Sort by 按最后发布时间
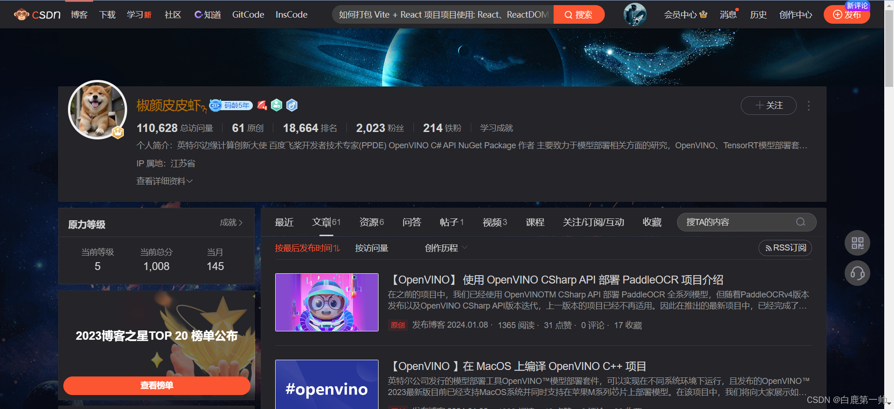894x409 pixels. click(307, 248)
